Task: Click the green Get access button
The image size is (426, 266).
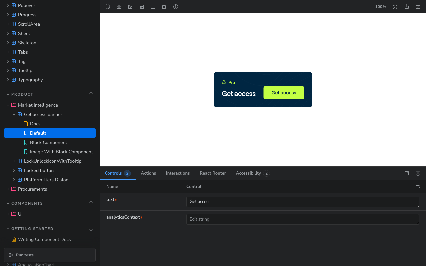Action: click(x=284, y=93)
